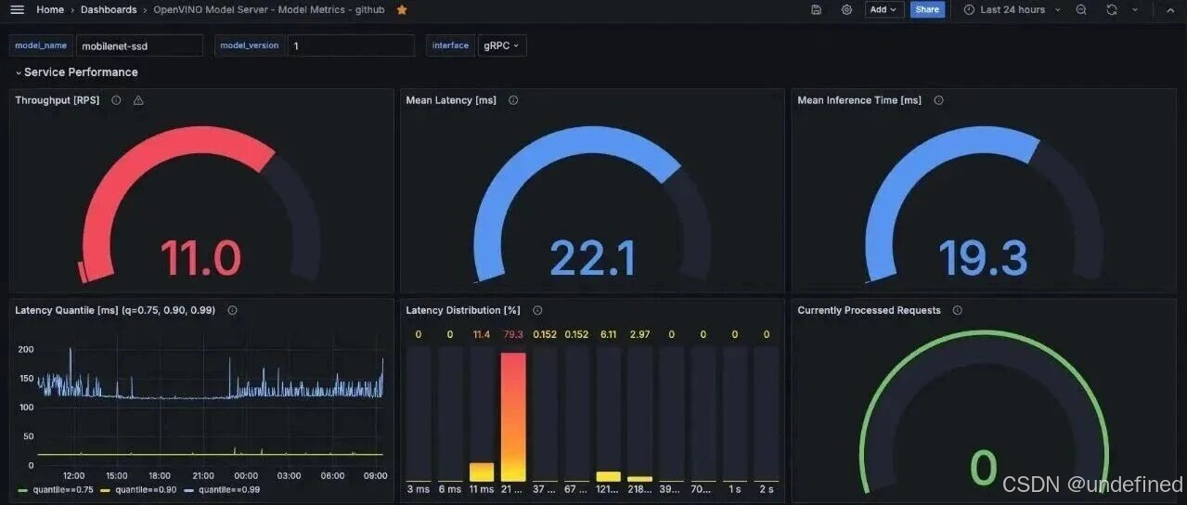Click the Share button
This screenshot has height=505, width=1187.
[x=927, y=9]
